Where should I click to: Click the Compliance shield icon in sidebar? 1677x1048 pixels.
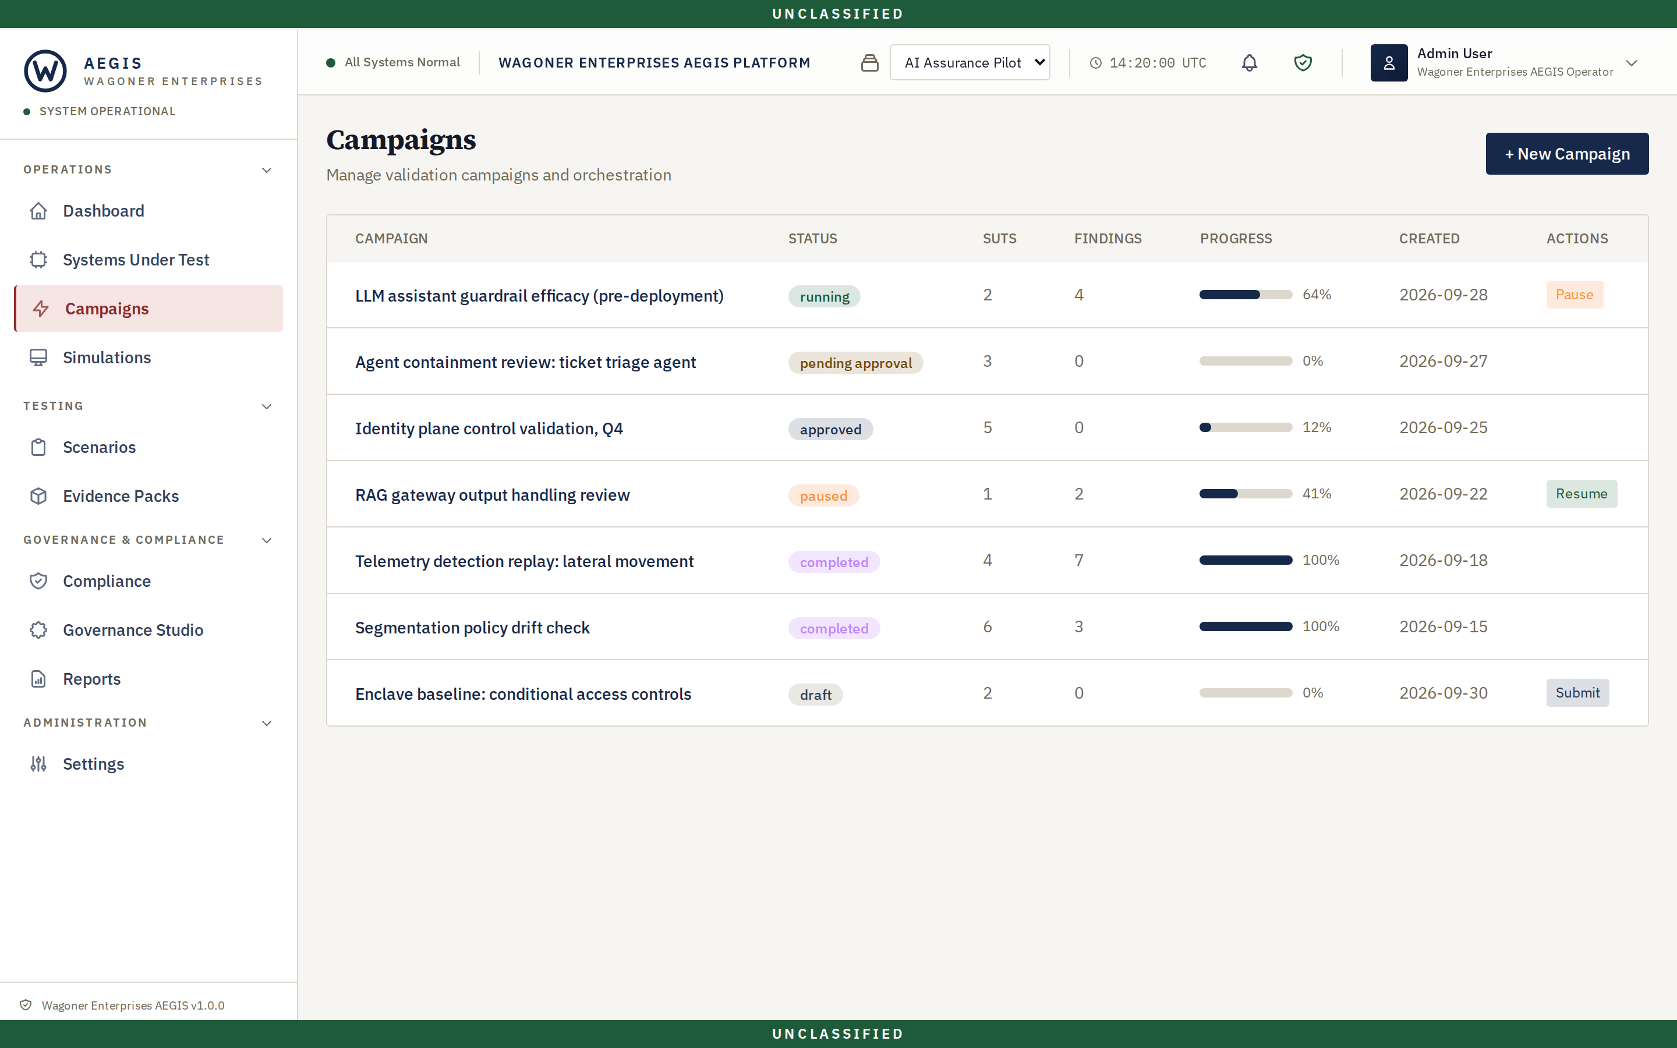(x=39, y=581)
